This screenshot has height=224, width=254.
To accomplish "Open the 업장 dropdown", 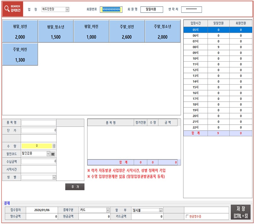I will click(x=67, y=9).
